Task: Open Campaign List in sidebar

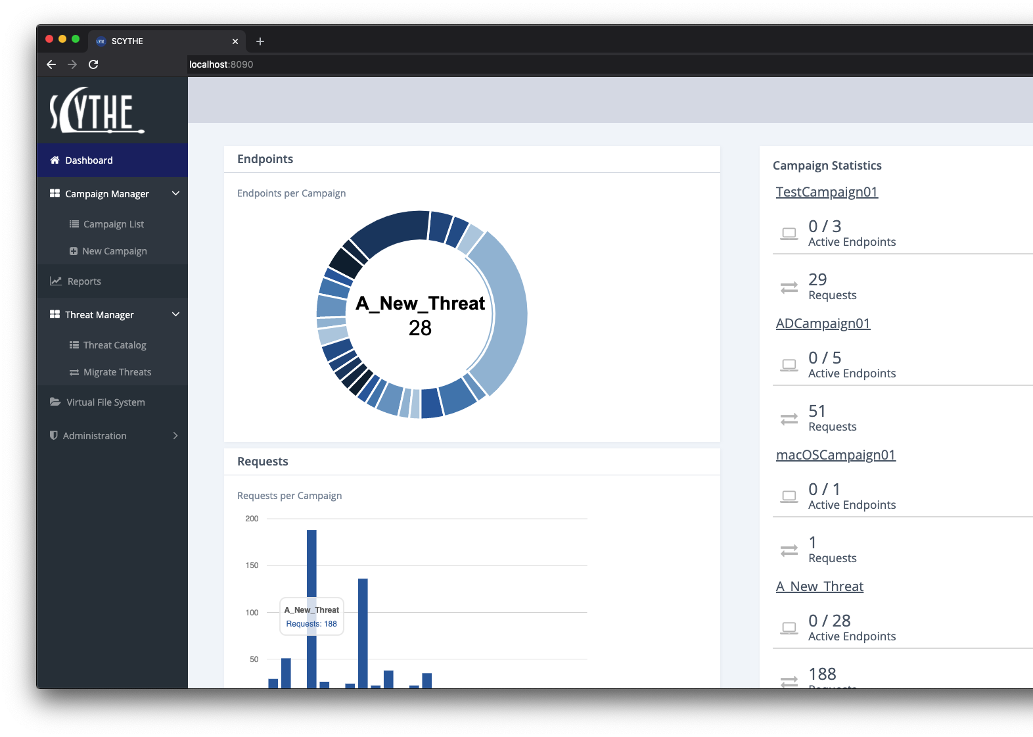Action: [112, 224]
